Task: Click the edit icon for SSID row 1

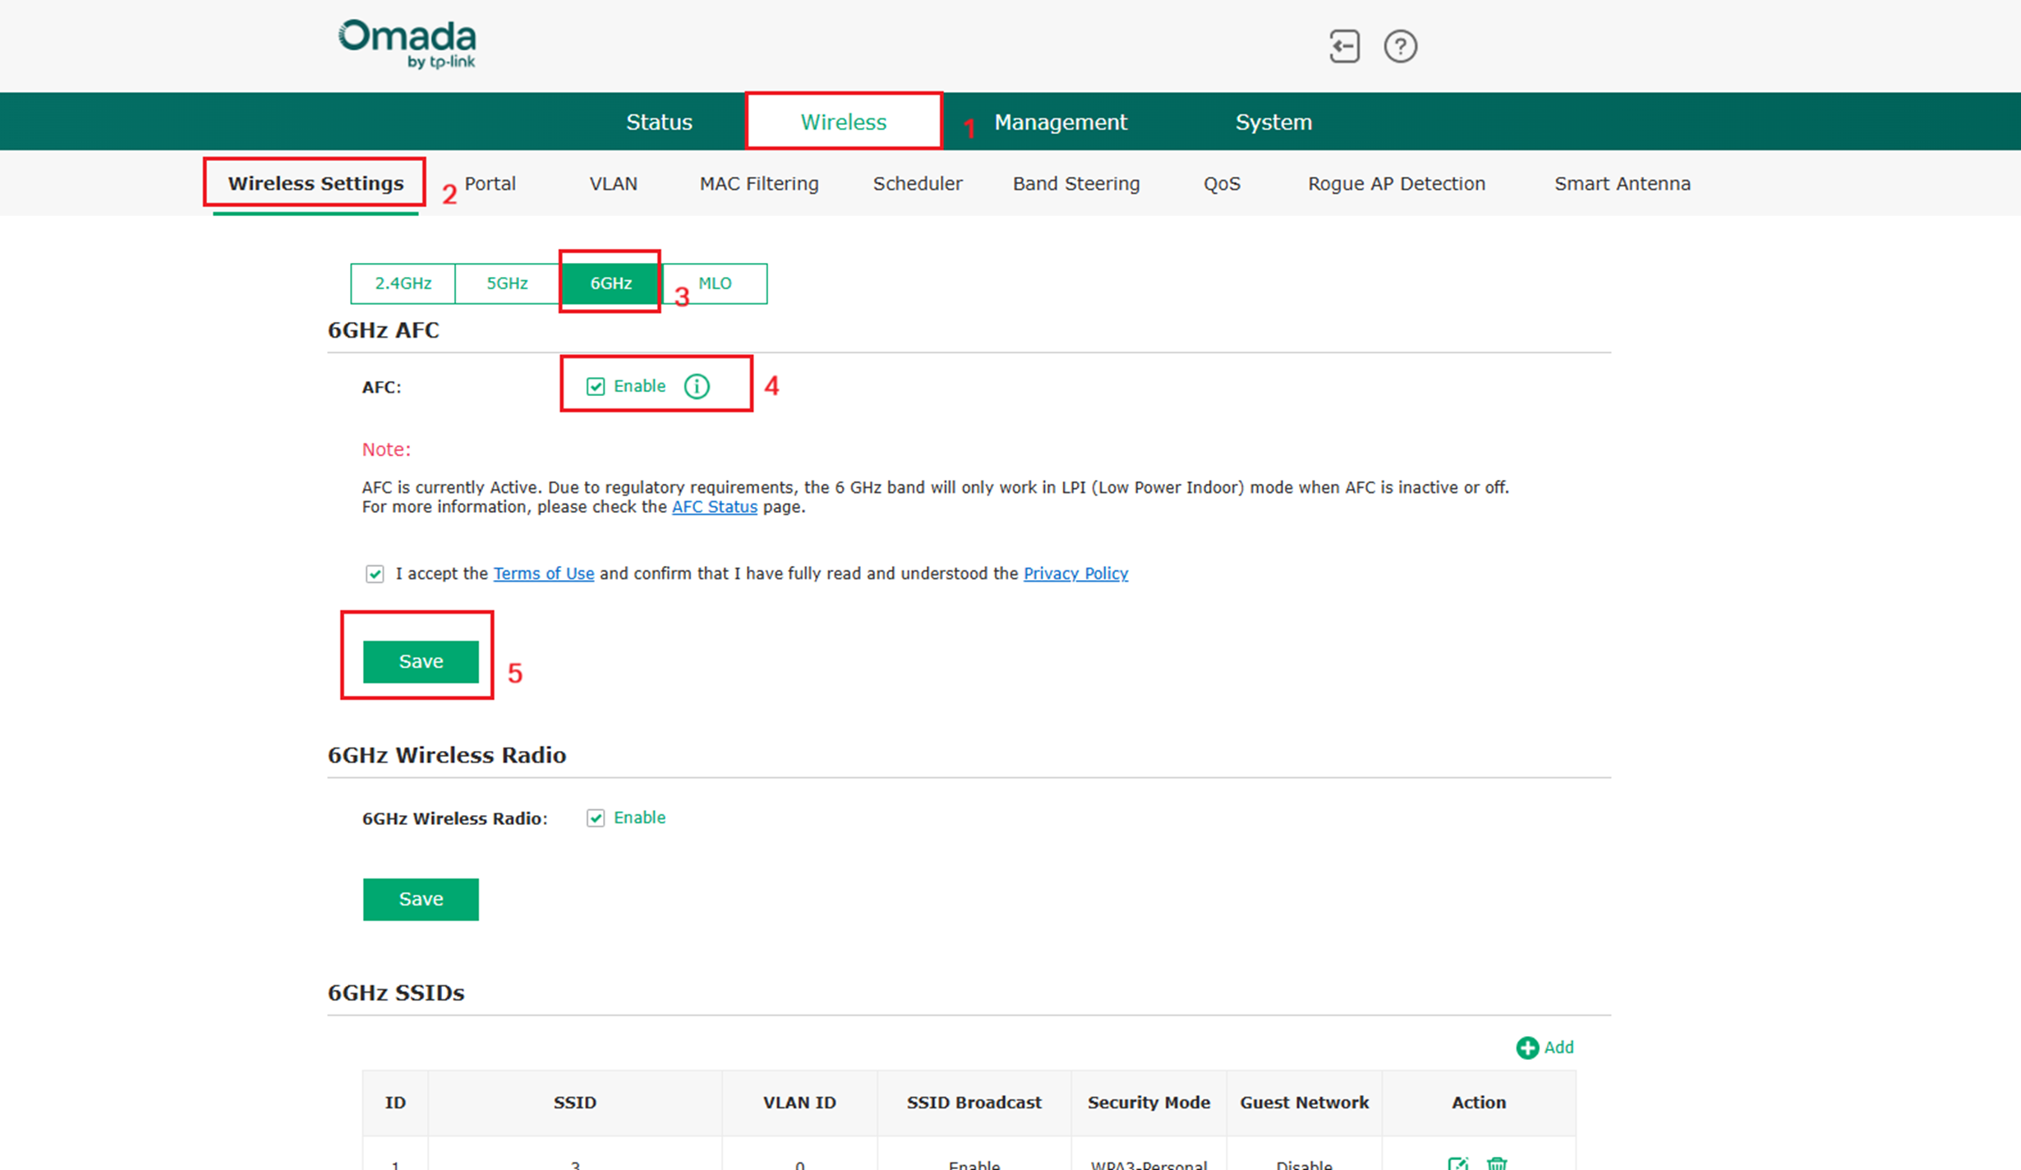Action: [x=1457, y=1163]
